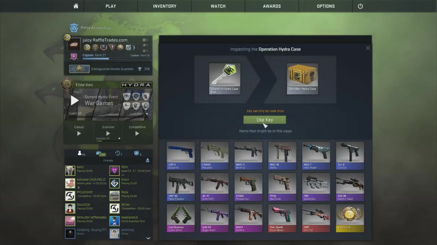The image size is (437, 245).
Task: Click the add friend icon
Action: pyautogui.click(x=147, y=160)
